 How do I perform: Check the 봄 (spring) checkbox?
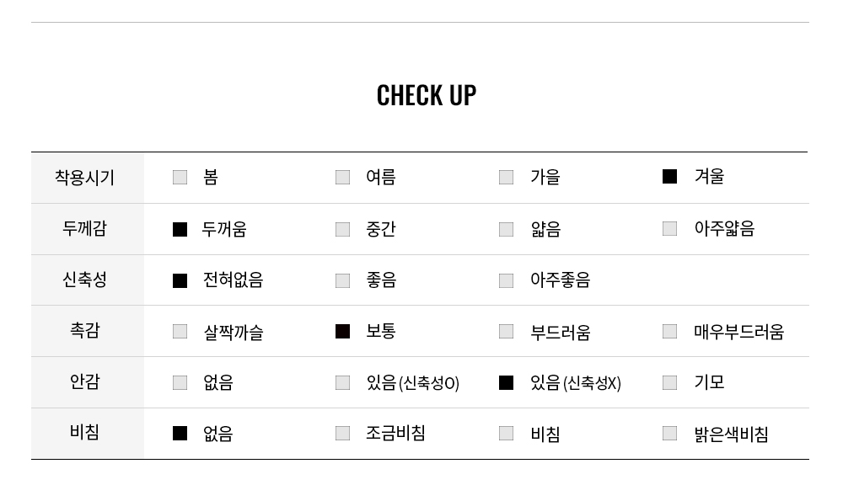[180, 177]
